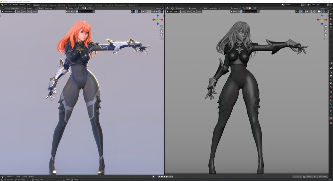Open the Material properties tab icon
This screenshot has width=333, height=181.
tap(331, 118)
